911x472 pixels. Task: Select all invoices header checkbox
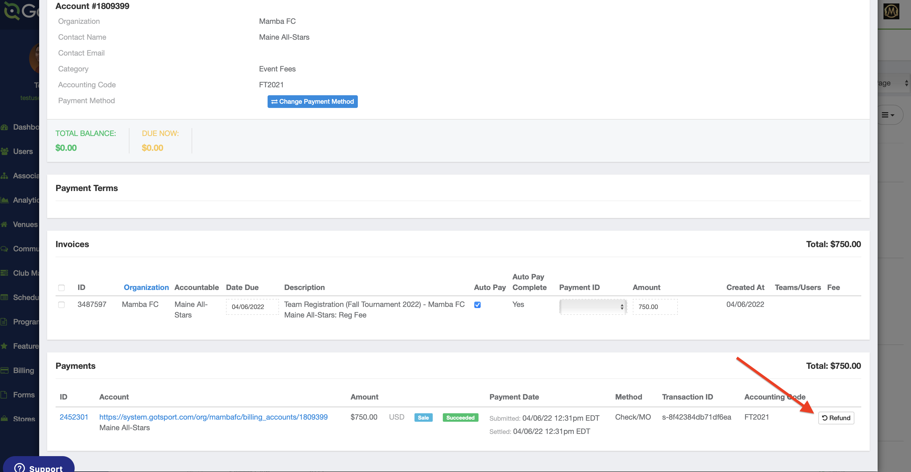(x=61, y=288)
